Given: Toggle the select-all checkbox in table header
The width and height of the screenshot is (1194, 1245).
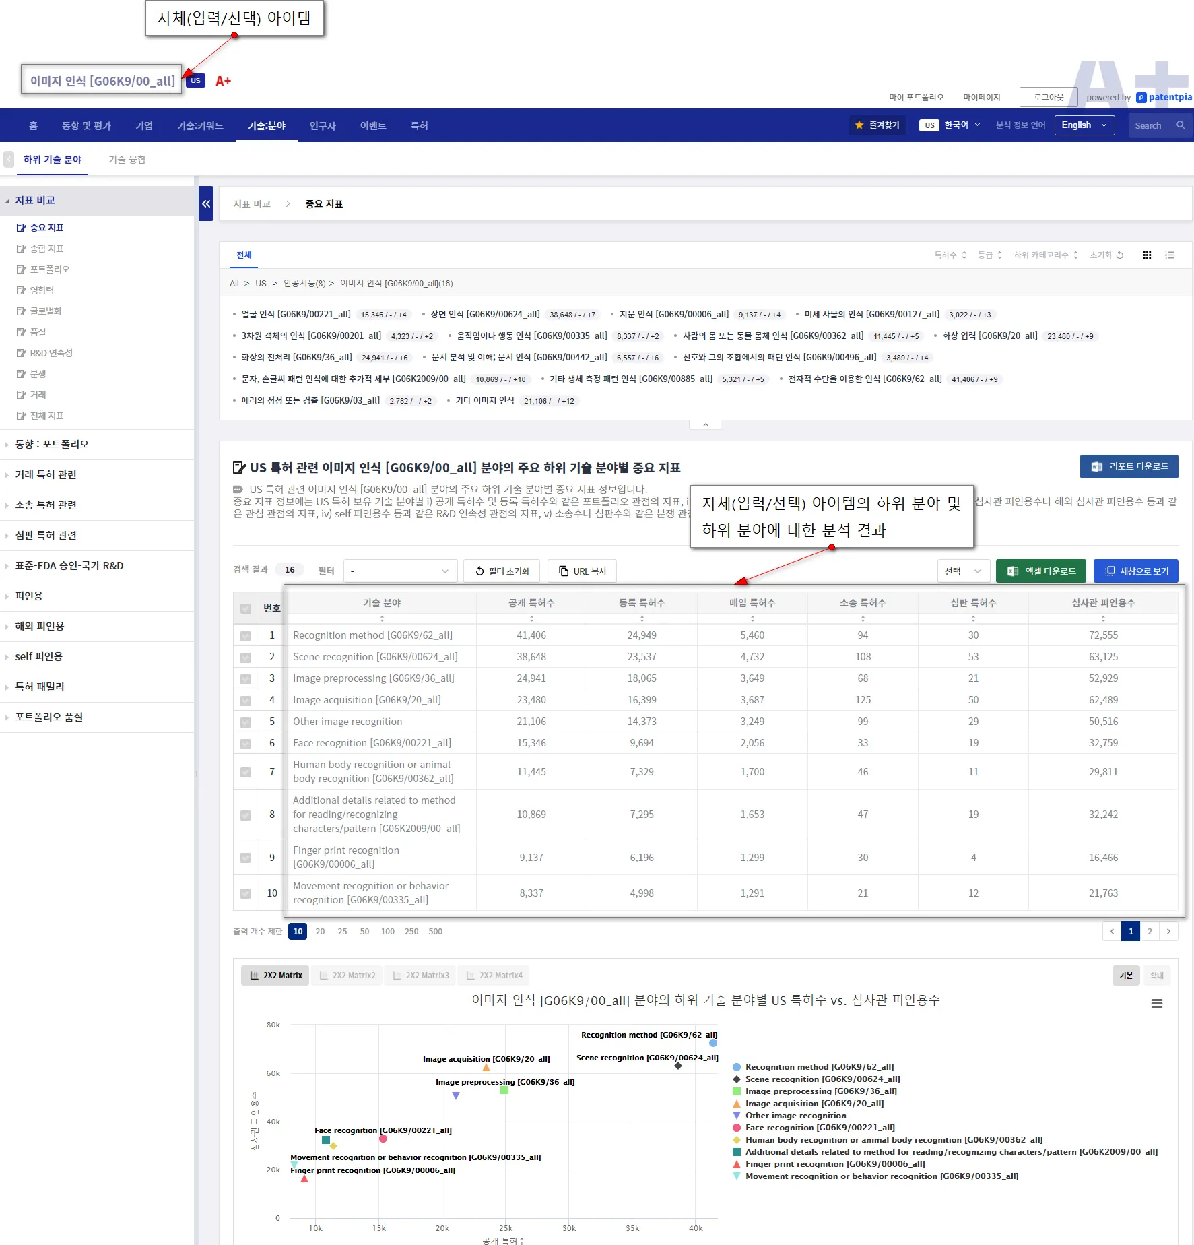Looking at the screenshot, I should coord(245,608).
